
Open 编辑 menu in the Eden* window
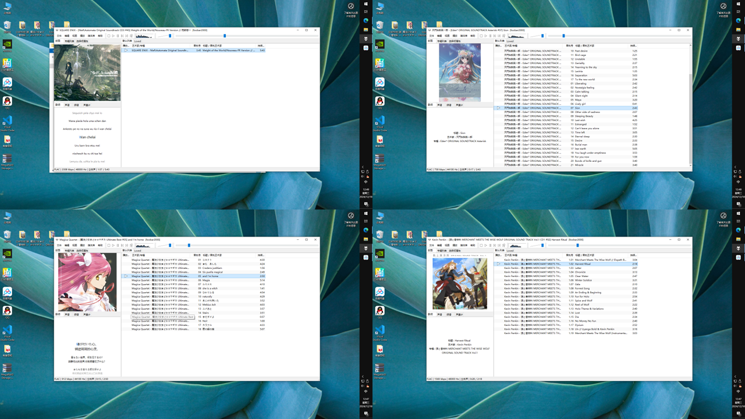(440, 35)
